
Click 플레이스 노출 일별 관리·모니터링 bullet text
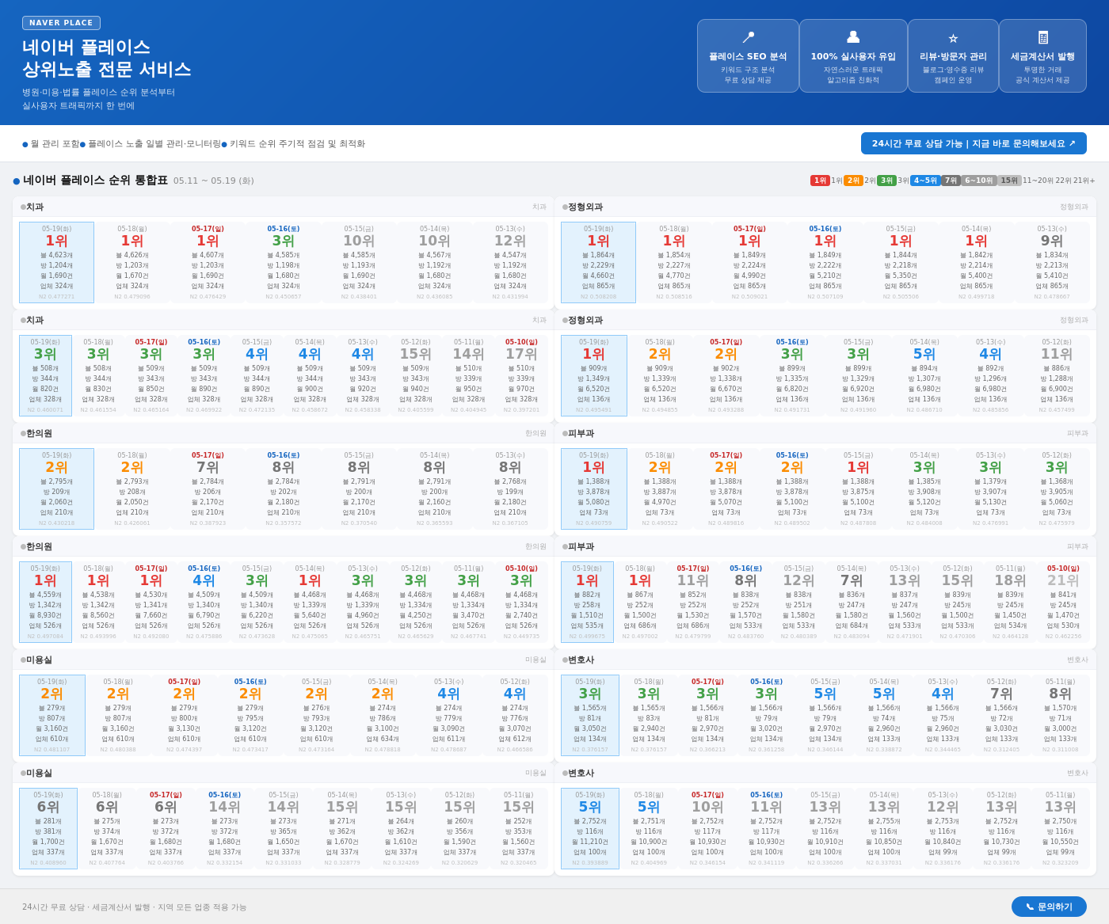pos(154,144)
